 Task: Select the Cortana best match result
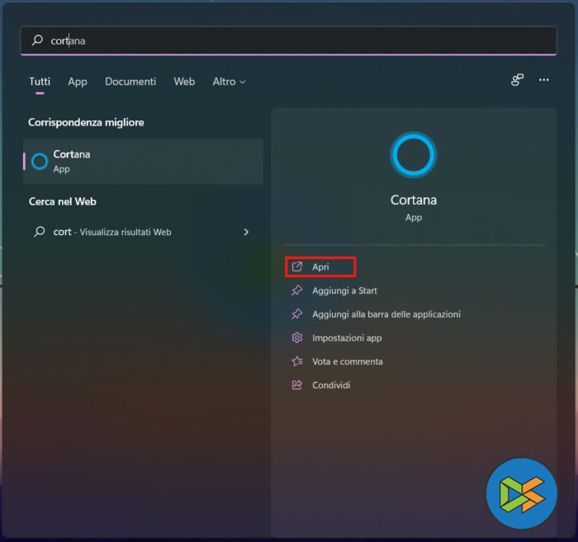[x=143, y=161]
